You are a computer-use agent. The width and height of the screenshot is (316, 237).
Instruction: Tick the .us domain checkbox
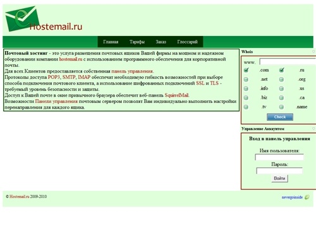coord(281,88)
